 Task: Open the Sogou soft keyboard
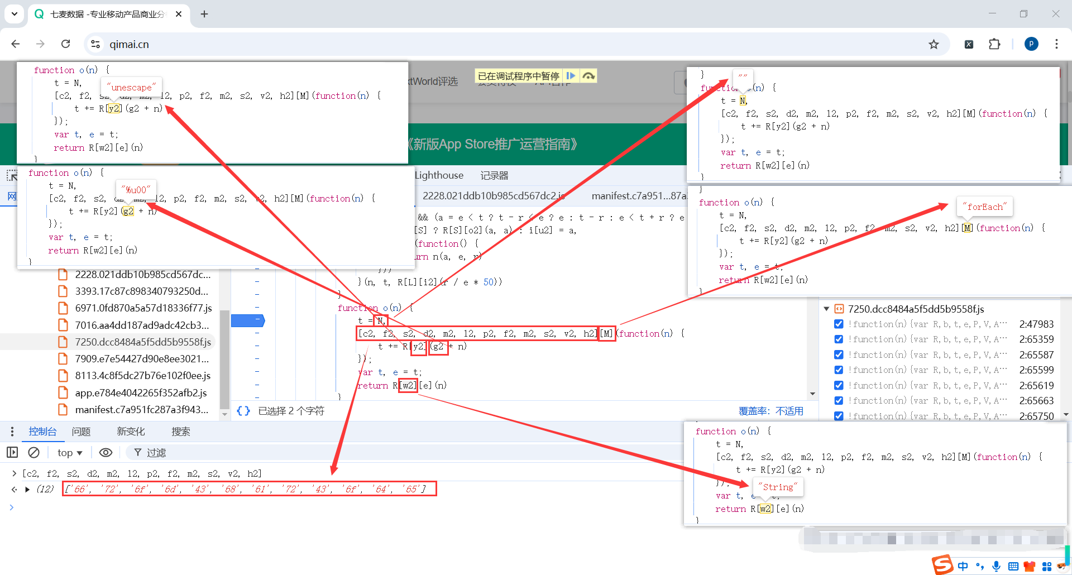coord(1013,567)
